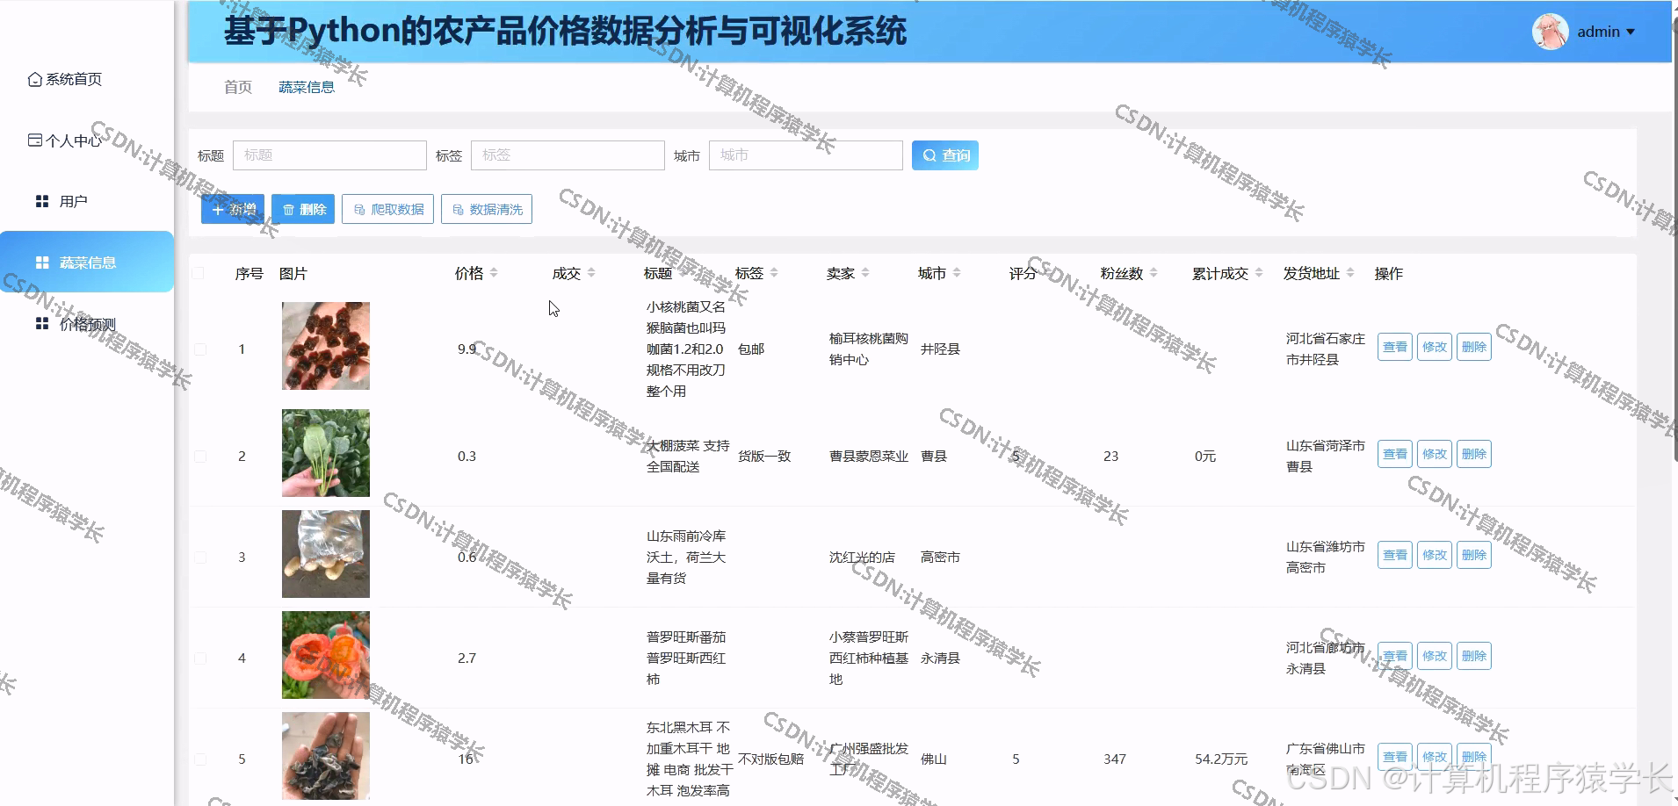This screenshot has height=806, width=1678.
Task: Click the 不对版包赔 tag cell
Action: pyautogui.click(x=771, y=759)
